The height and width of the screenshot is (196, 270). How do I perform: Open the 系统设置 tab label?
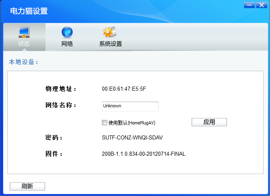pos(110,44)
